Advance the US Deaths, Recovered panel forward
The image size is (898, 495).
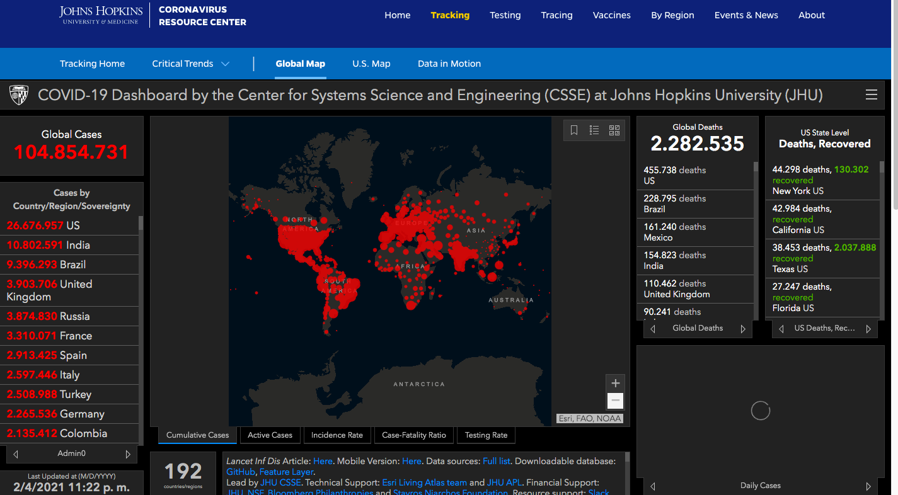coord(868,329)
